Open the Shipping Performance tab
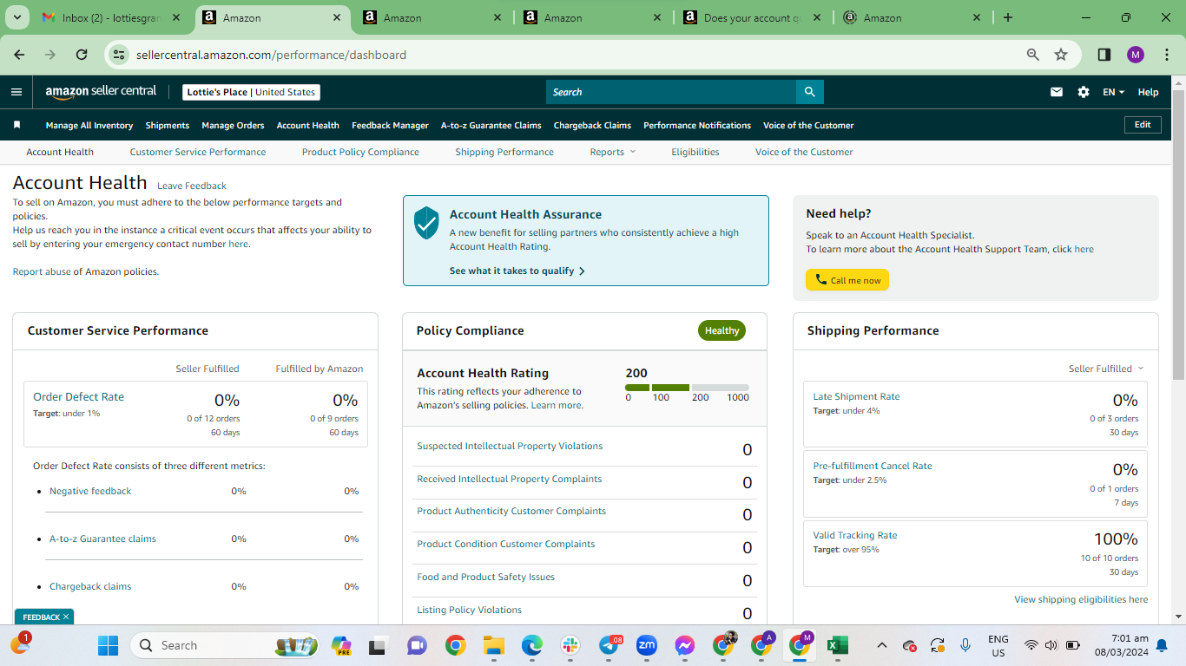This screenshot has width=1186, height=666. click(x=504, y=152)
